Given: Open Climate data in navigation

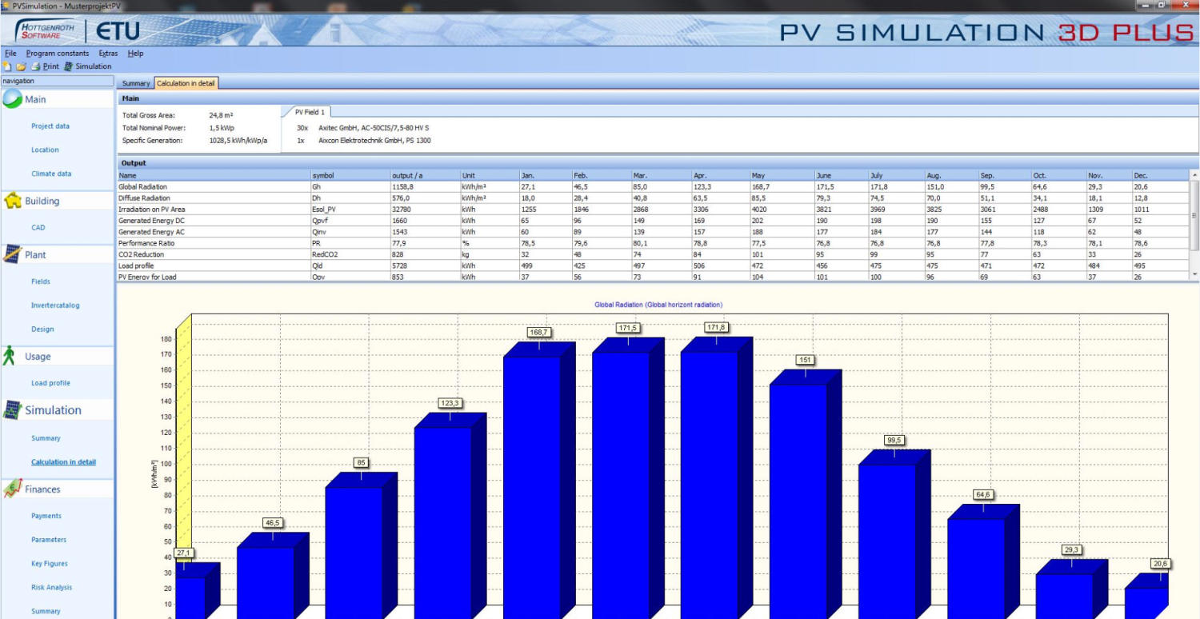Looking at the screenshot, I should point(51,174).
